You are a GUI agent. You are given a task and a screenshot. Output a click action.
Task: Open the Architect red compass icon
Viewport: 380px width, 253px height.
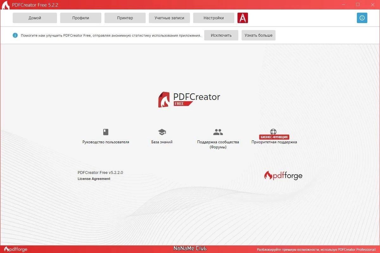click(x=243, y=18)
